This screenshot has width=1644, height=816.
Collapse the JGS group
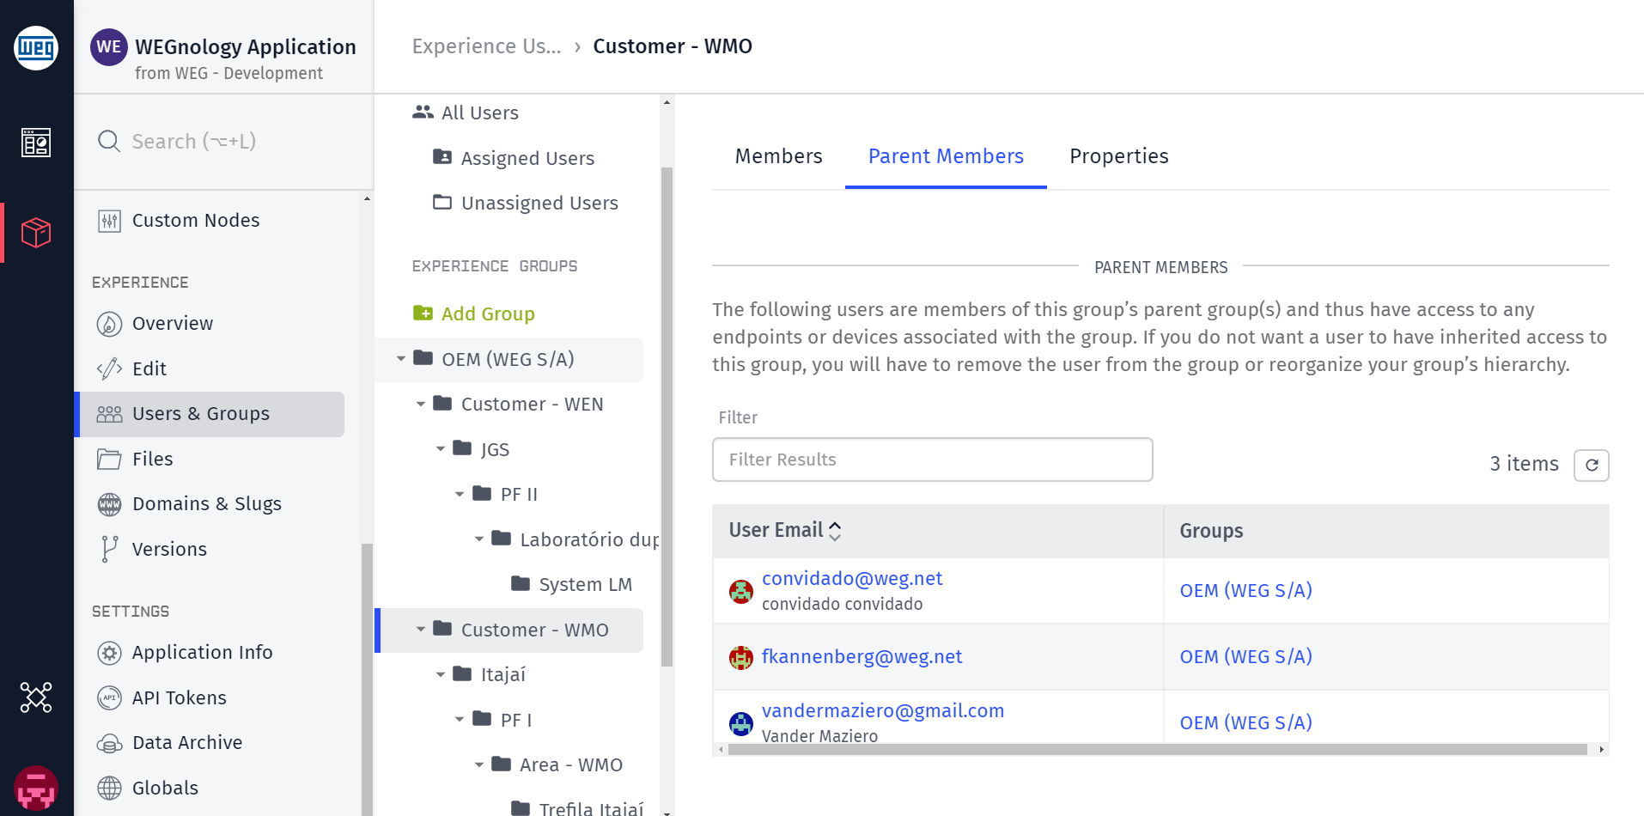pyautogui.click(x=440, y=448)
